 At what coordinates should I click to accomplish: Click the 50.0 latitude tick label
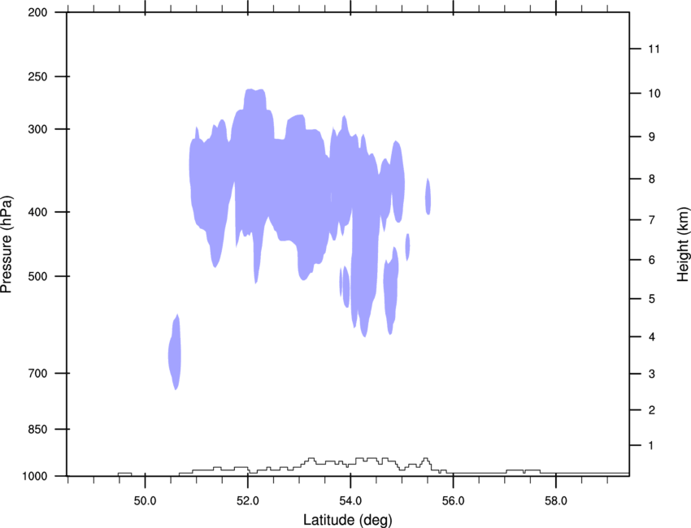[145, 501]
